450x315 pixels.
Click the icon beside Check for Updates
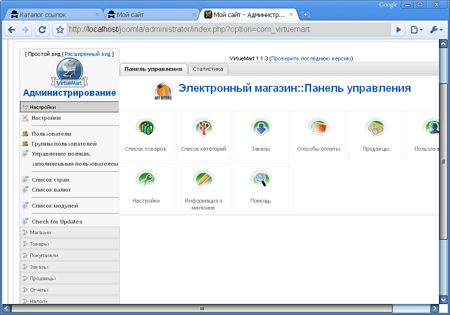pos(25,222)
